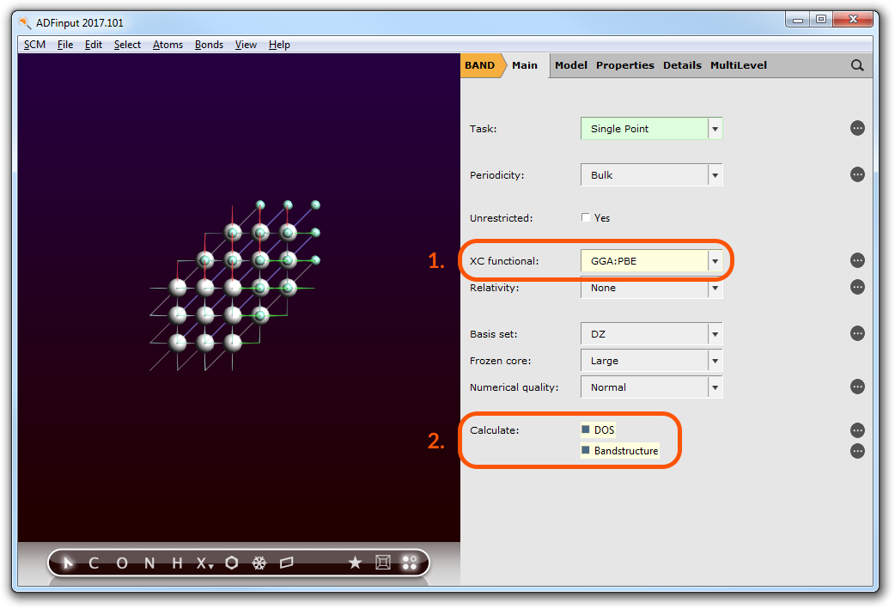Open details button beside Numerical quality

click(857, 387)
